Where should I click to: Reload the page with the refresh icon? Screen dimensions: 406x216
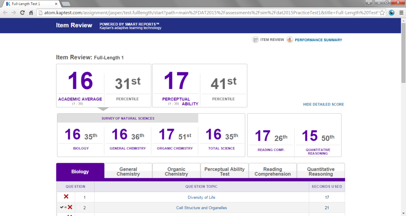coord(22,13)
